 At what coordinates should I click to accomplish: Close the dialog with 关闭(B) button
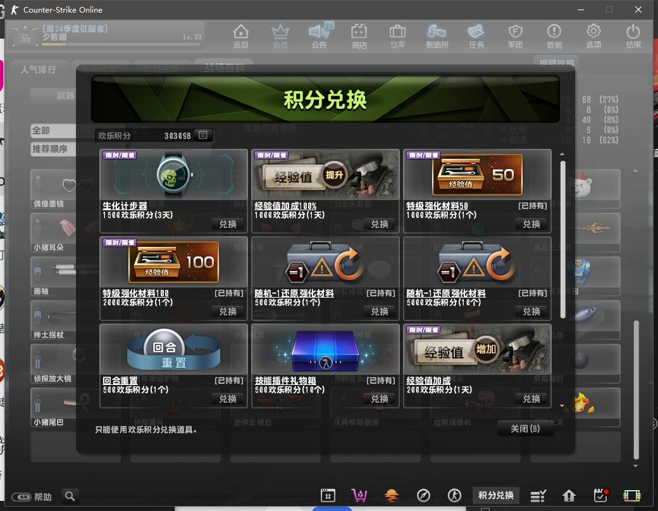pos(525,429)
